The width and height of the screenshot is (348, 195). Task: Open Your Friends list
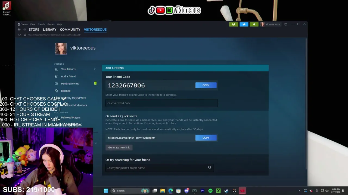68,69
